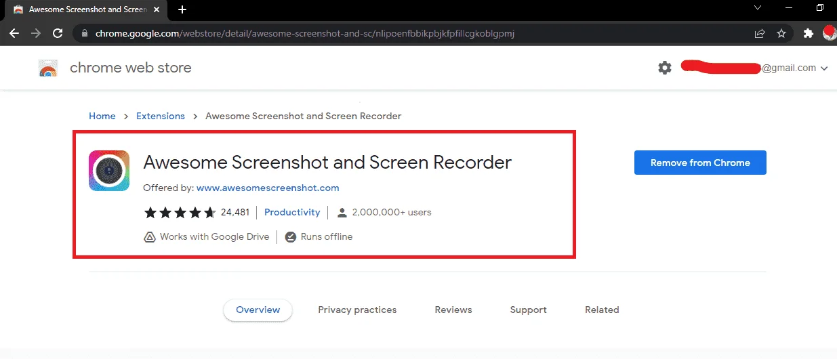Viewport: 837px width, 359px height.
Task: Minimize the Chrome window
Action: 790,7
